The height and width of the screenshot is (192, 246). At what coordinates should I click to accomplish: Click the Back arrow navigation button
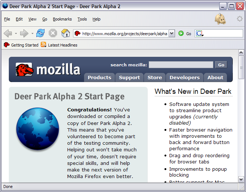[8, 34]
